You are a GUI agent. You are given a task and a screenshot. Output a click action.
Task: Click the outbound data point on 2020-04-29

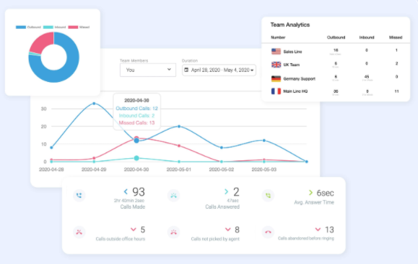point(94,104)
